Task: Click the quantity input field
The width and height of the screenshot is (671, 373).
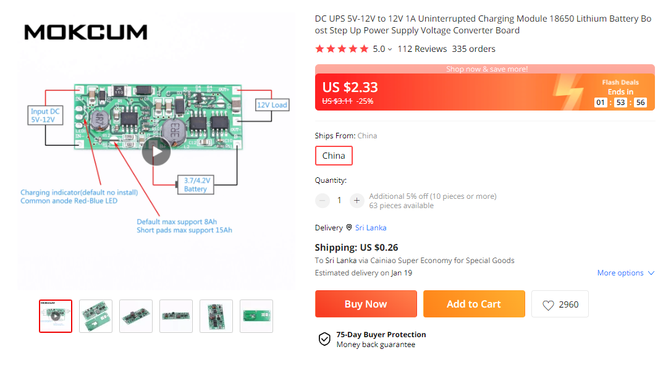Action: (339, 200)
